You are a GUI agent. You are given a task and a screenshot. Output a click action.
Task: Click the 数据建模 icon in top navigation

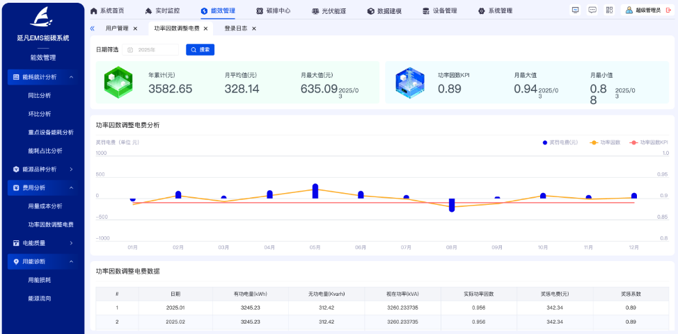point(371,11)
